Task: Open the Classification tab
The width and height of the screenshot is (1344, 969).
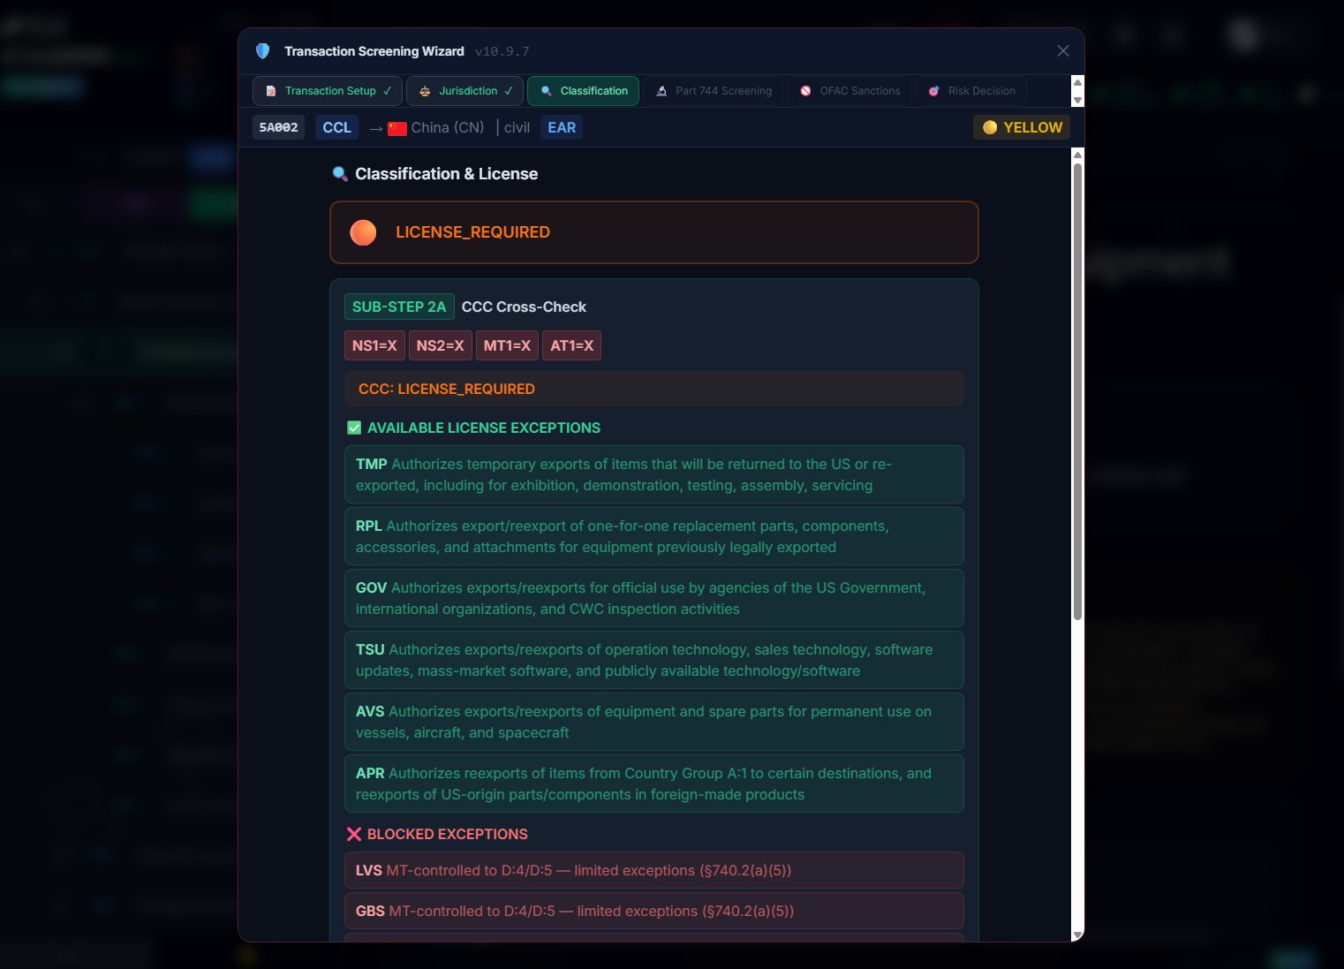Action: pos(583,91)
